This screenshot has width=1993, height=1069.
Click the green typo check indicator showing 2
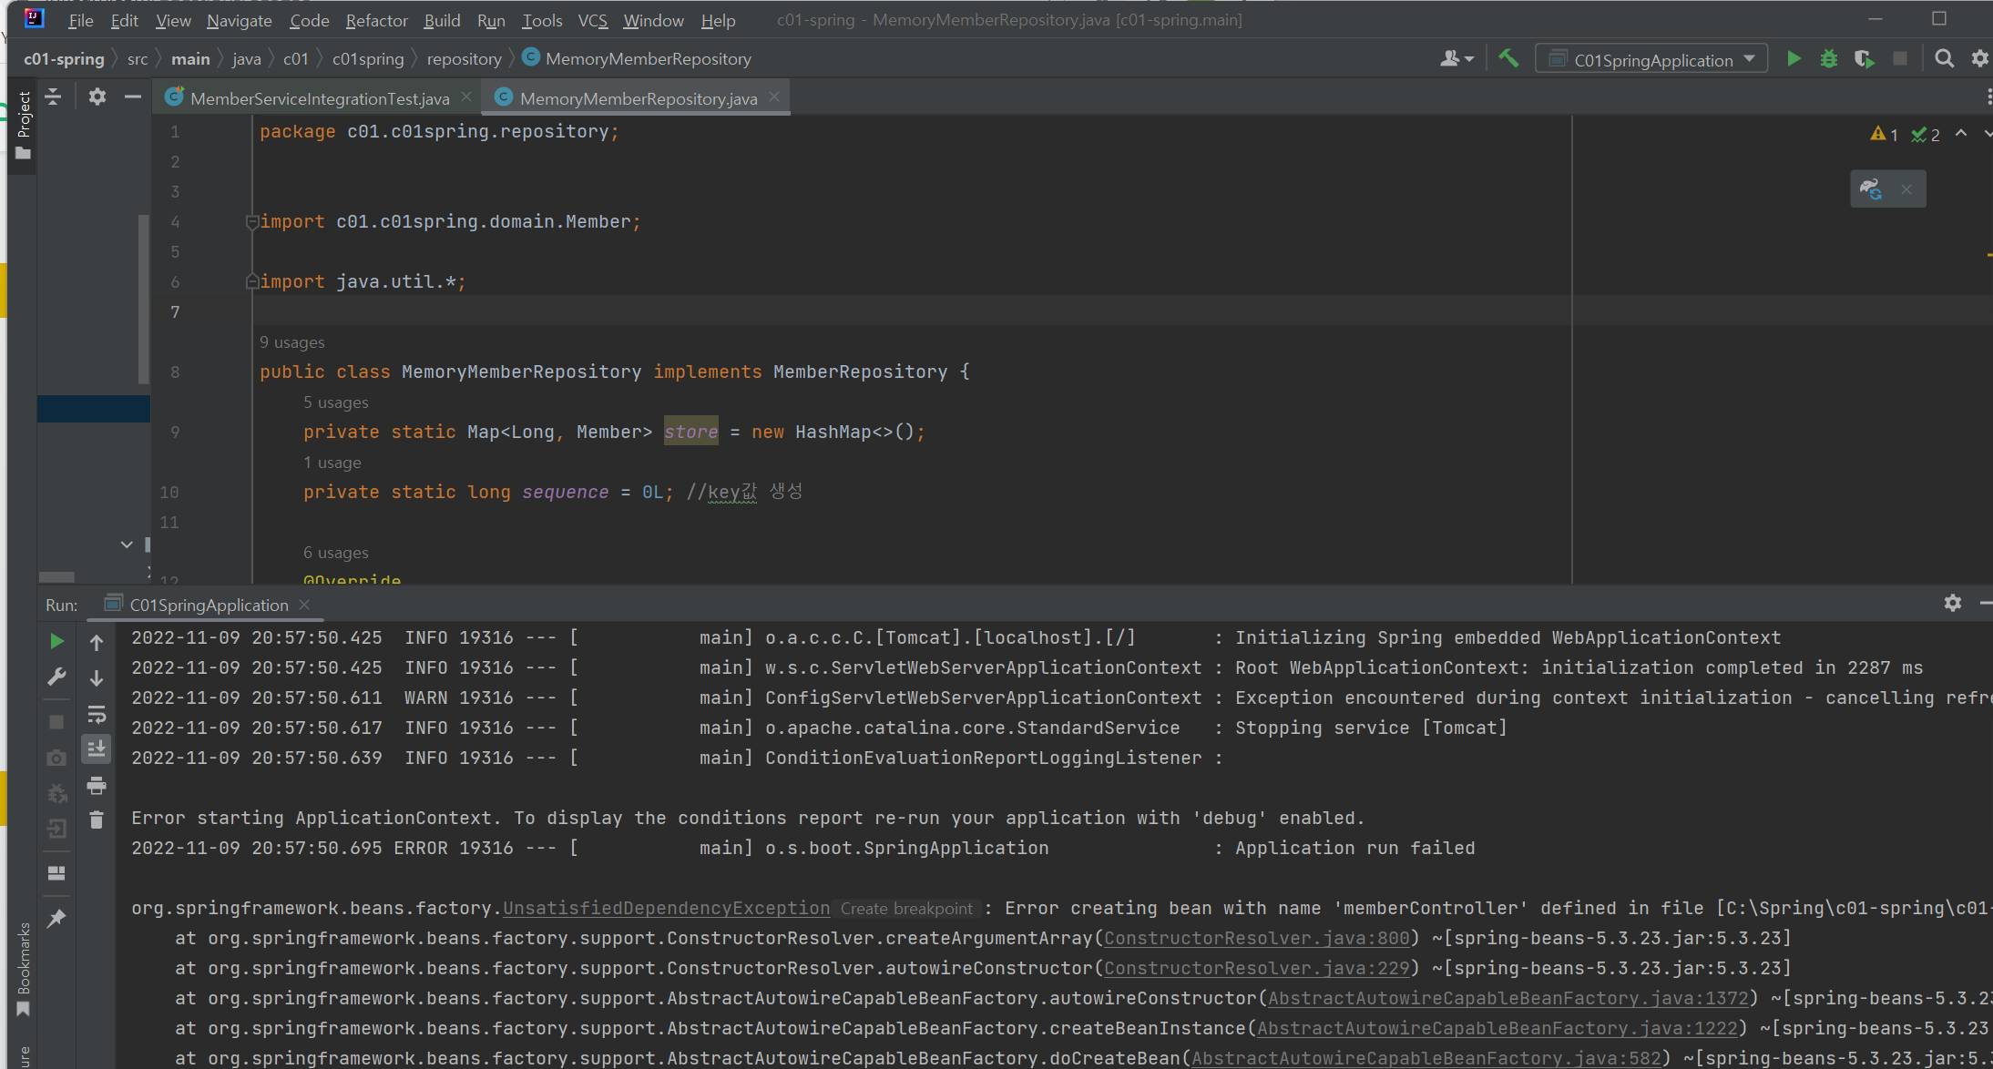tap(1926, 135)
